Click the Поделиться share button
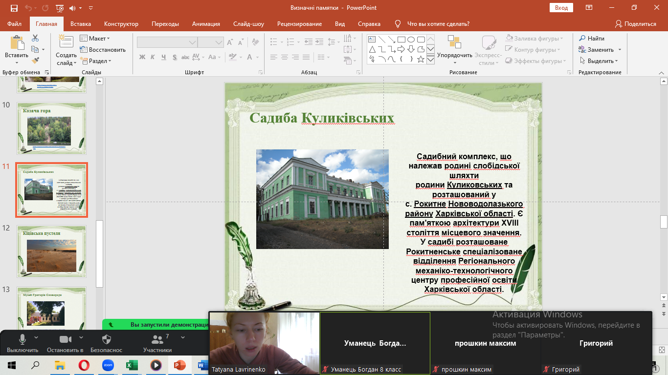This screenshot has height=375, width=668. 636,24
